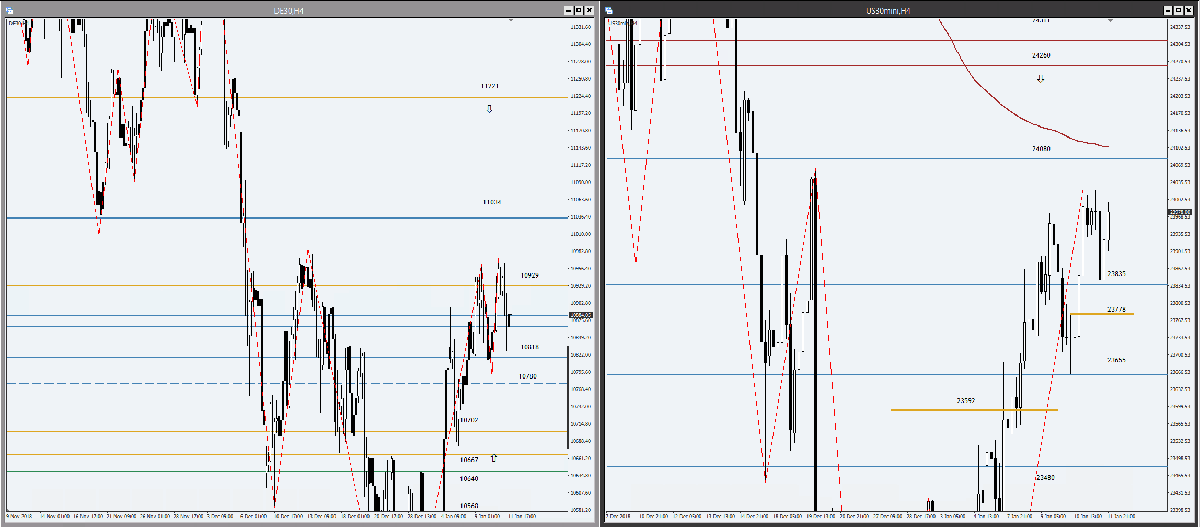Select the 23835 text label in US30mini chart
1200x527 pixels.
tap(1117, 274)
